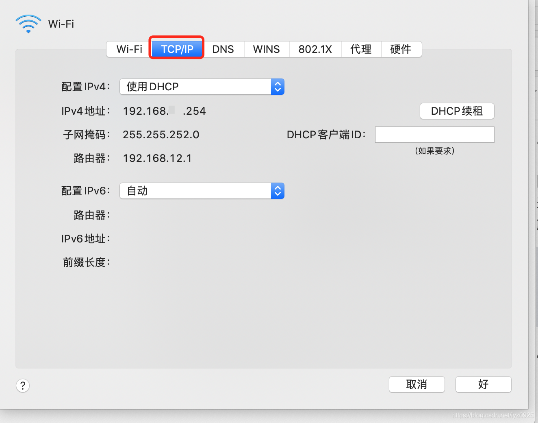Click the DHCP 续租 renew lease button
The height and width of the screenshot is (423, 538).
pos(457,111)
